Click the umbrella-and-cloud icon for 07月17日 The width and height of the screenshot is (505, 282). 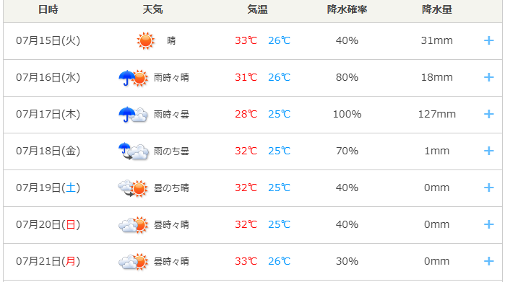[134, 115]
